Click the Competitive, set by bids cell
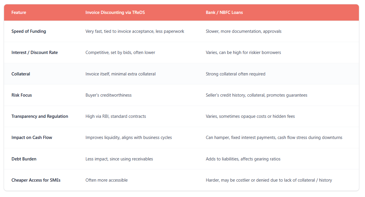This screenshot has width=365, height=197. 120,53
